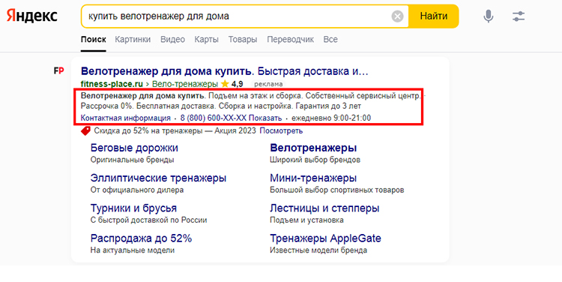Image resolution: width=562 pixels, height=282 pixels.
Task: Click the text Скидка до 52% на тренажеры
Action: point(148,130)
